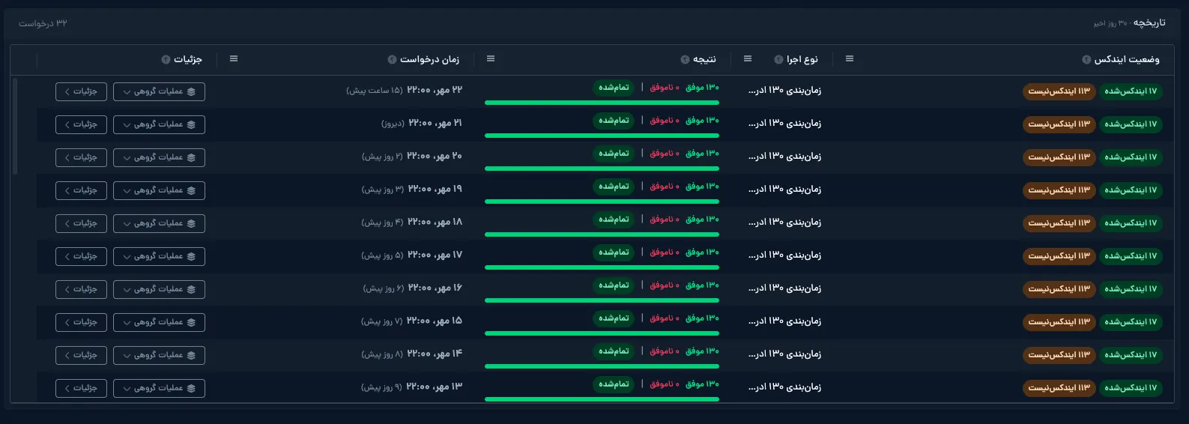Click the جزئیات column header label
The image size is (1189, 424).
188,59
